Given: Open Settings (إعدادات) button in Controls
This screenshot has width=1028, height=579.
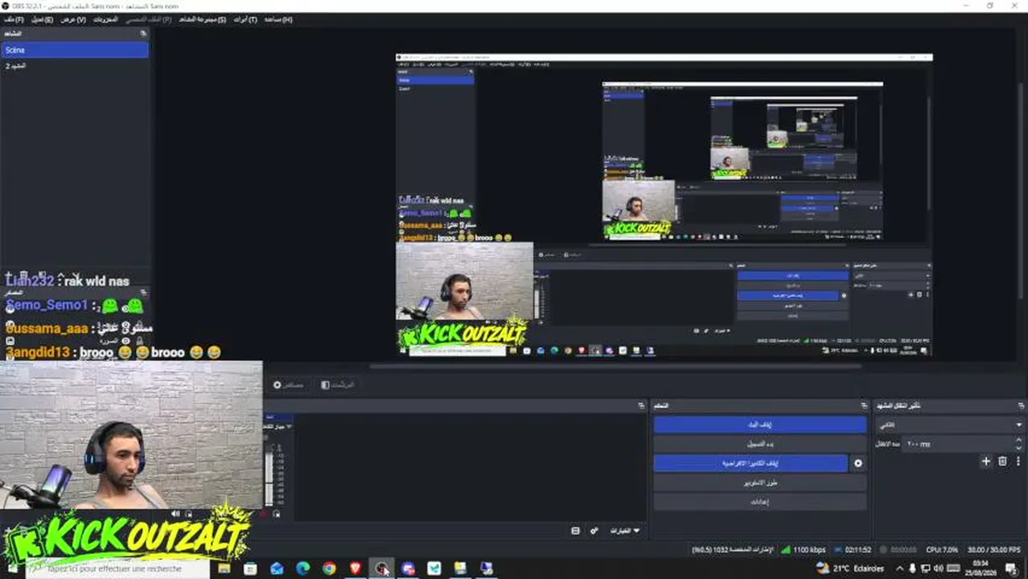Looking at the screenshot, I should [x=760, y=502].
